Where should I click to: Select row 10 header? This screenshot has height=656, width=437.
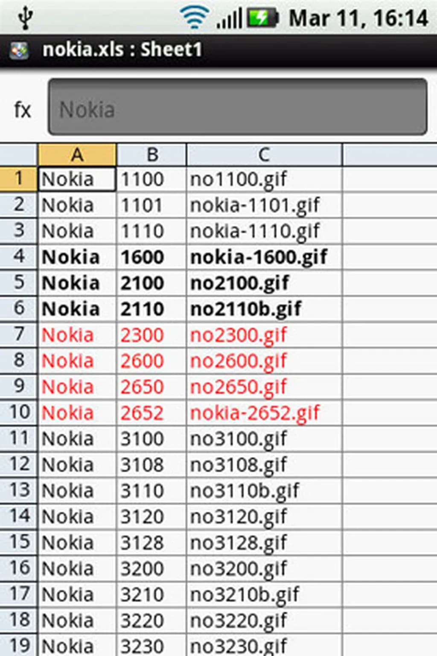tap(19, 413)
